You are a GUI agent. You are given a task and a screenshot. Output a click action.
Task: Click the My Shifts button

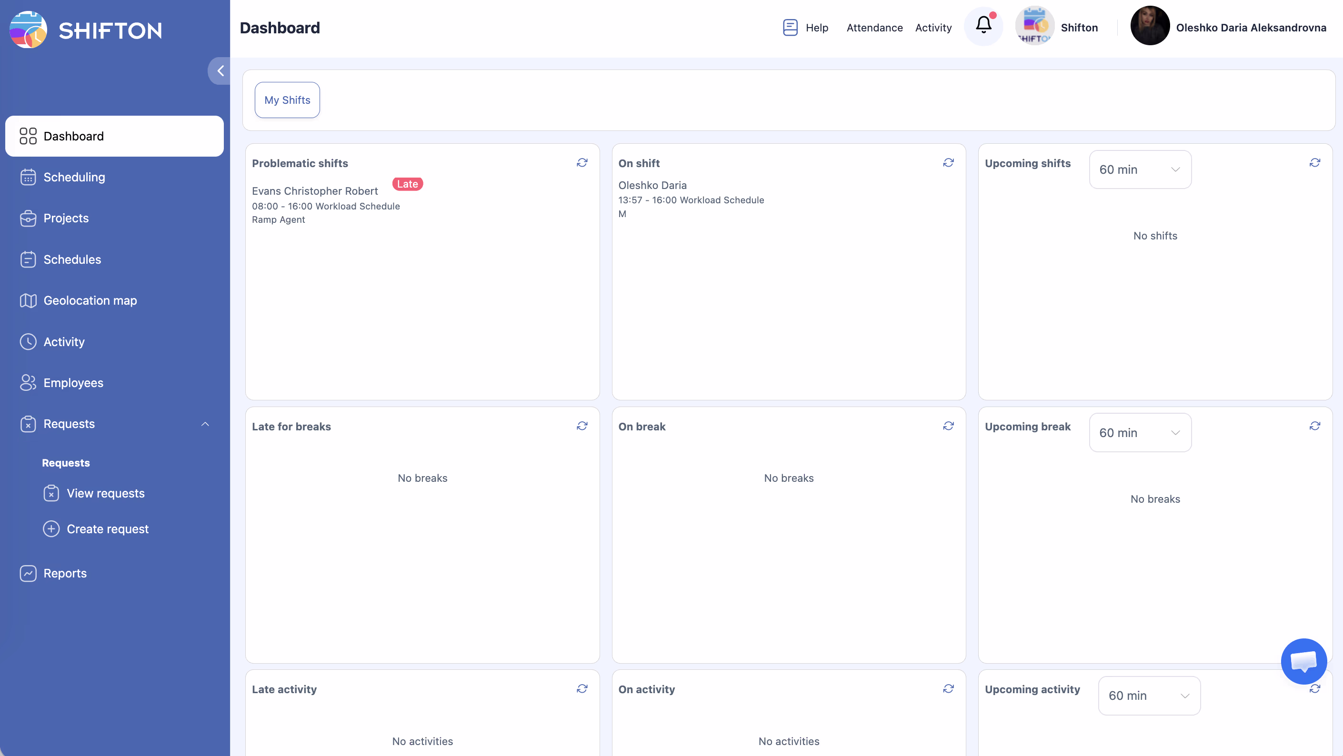point(287,100)
